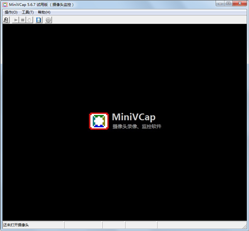
Task: Click the snapshot capture toolbar icon
Action: (29, 19)
